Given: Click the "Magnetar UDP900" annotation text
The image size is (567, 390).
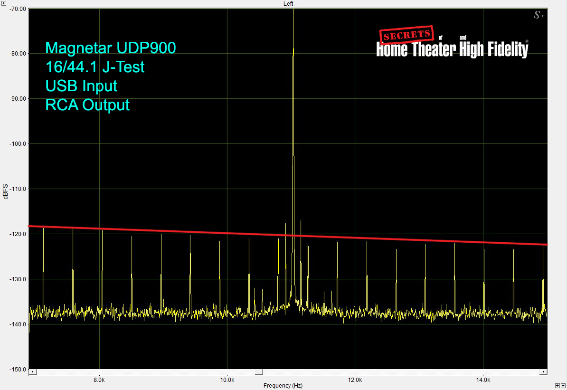Looking at the screenshot, I should 111,48.
